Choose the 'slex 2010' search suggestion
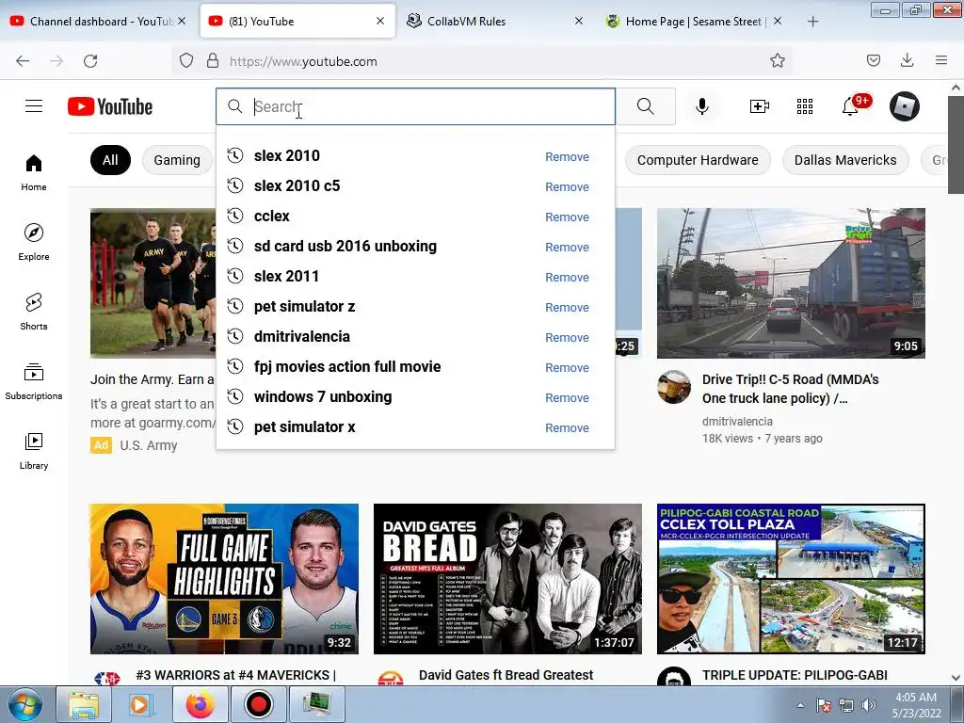964x723 pixels. [415, 155]
